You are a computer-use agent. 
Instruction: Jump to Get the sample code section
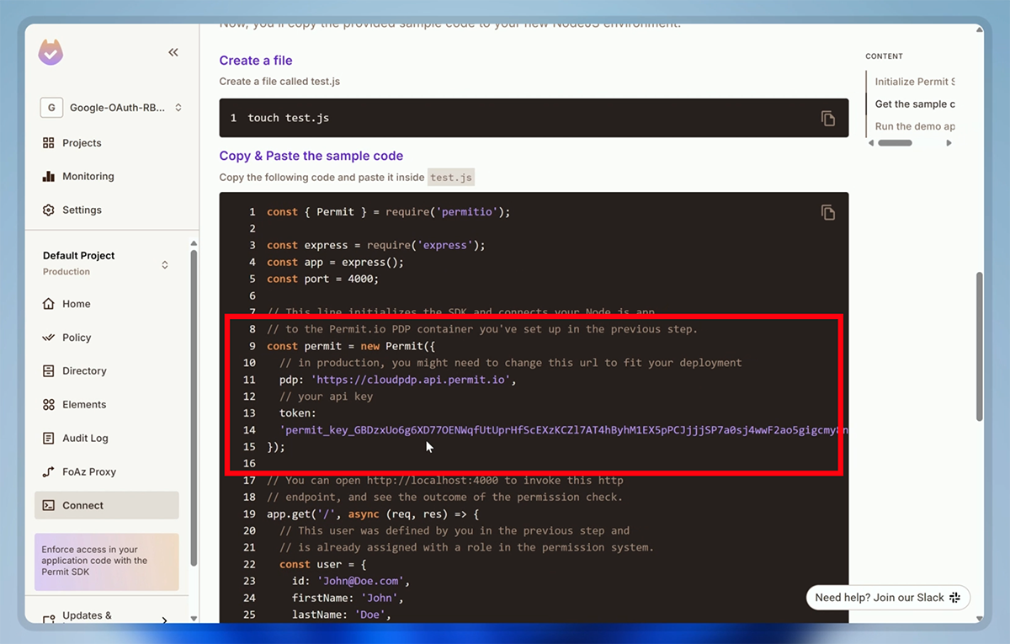914,104
